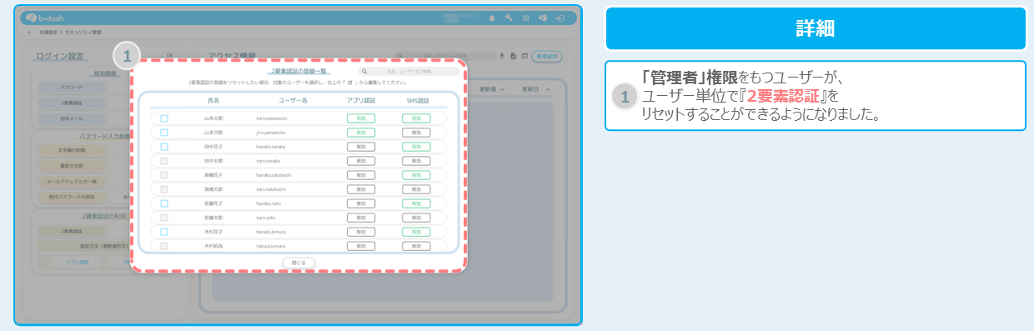The image size is (1034, 331).
Task: Open the 更新日 sort dropdown
Action: [x=536, y=88]
